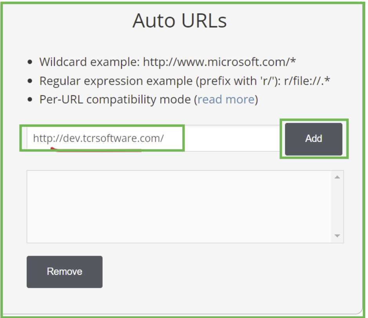Viewport: 368px width, 318px height.
Task: Click the blank area right of the URL text
Action: point(227,138)
